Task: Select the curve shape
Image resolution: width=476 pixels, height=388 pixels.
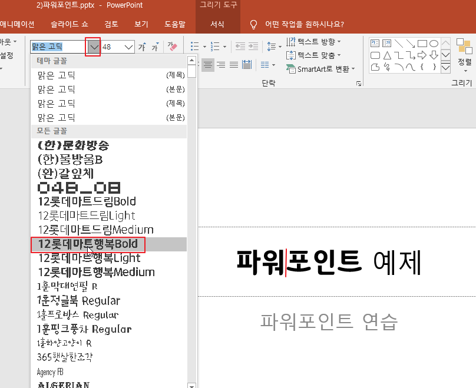Action: tap(411, 67)
